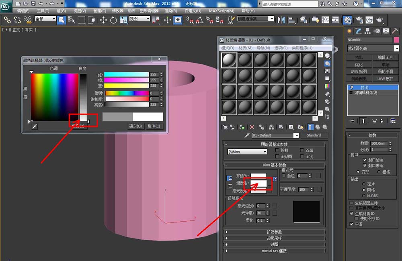Open the (B)Blinn shader dropdown
This screenshot has height=261, width=402.
point(247,152)
